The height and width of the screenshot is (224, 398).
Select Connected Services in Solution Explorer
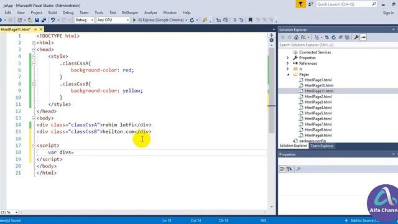tap(315, 52)
